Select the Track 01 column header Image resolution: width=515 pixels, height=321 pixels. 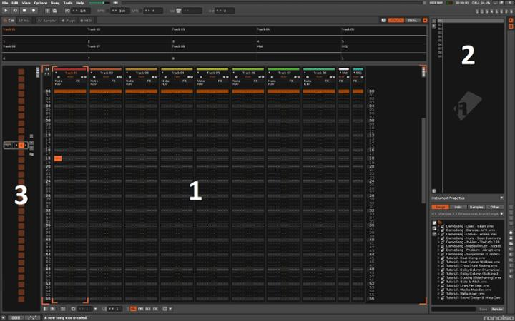pos(71,73)
